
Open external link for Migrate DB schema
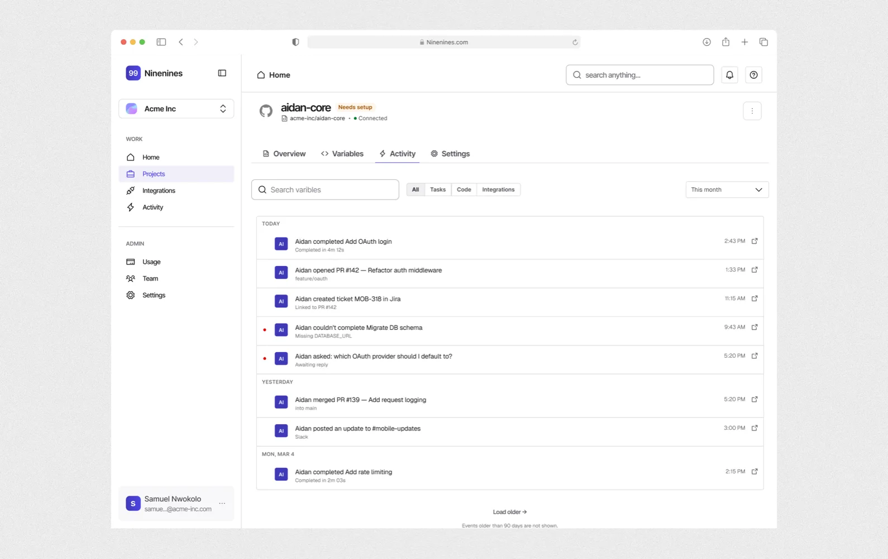pyautogui.click(x=755, y=327)
